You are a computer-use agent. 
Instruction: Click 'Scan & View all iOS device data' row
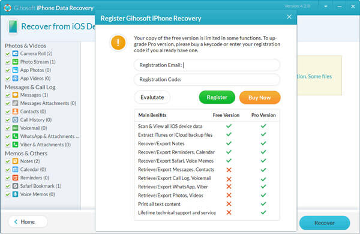pos(207,127)
